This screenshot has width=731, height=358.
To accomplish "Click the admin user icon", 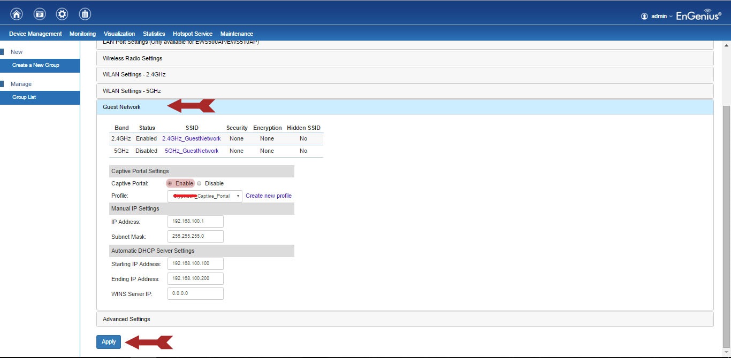I will coord(644,16).
